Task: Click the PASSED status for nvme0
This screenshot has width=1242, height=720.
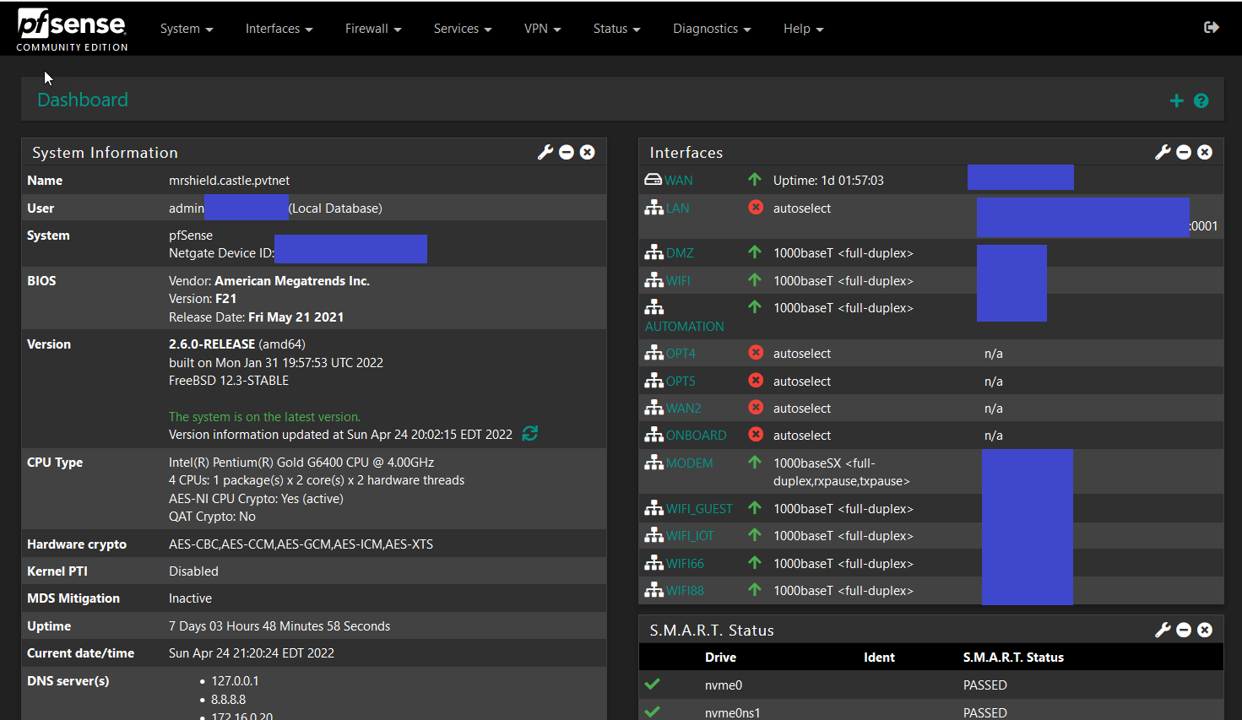Action: coord(985,685)
